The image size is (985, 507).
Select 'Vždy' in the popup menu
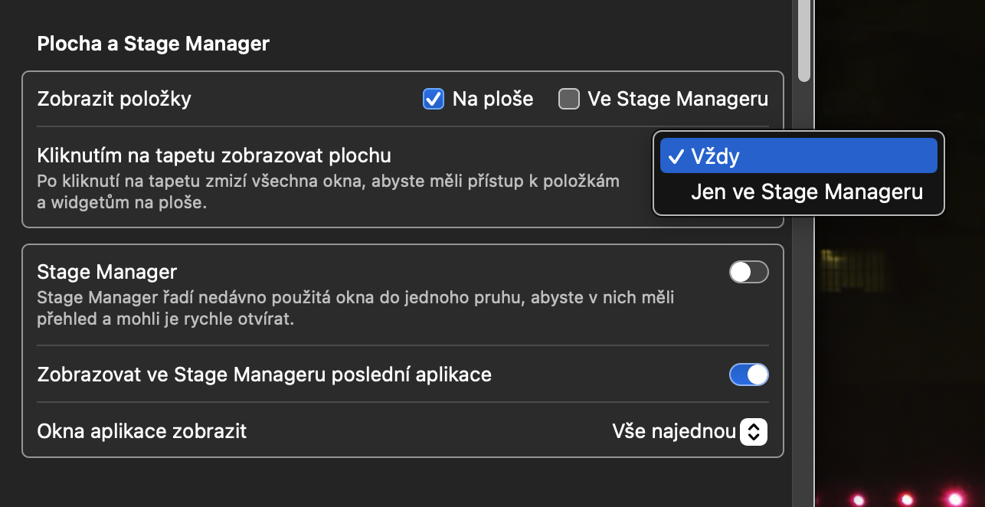(x=798, y=156)
